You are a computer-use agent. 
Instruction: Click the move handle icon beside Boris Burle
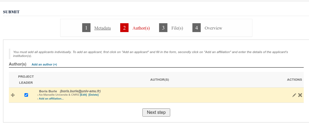click(13, 95)
